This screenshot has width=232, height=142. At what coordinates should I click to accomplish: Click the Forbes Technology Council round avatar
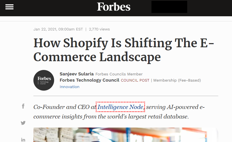44,80
